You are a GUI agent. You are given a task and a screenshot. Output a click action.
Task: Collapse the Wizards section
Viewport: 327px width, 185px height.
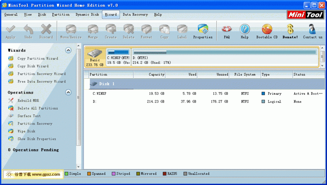(68, 50)
